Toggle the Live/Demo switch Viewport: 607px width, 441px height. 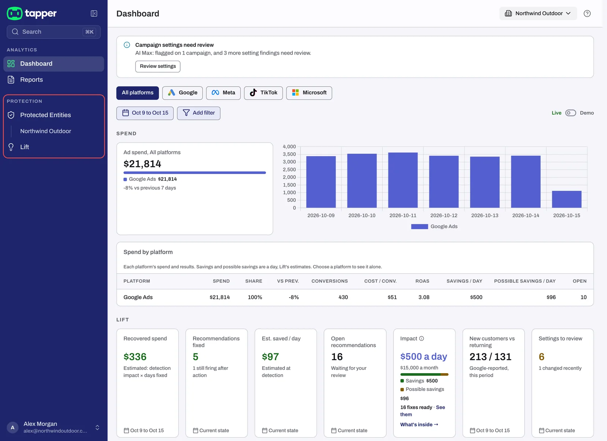(x=571, y=113)
